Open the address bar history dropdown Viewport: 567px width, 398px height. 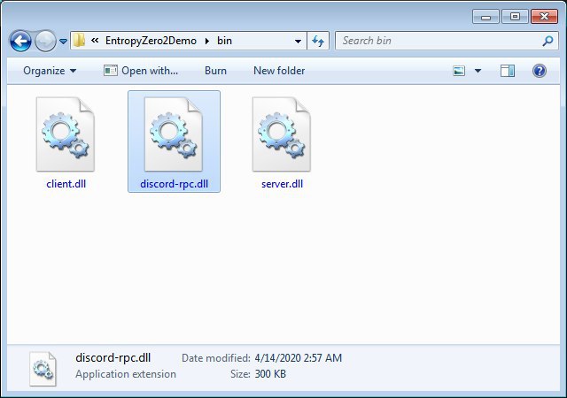tap(298, 41)
